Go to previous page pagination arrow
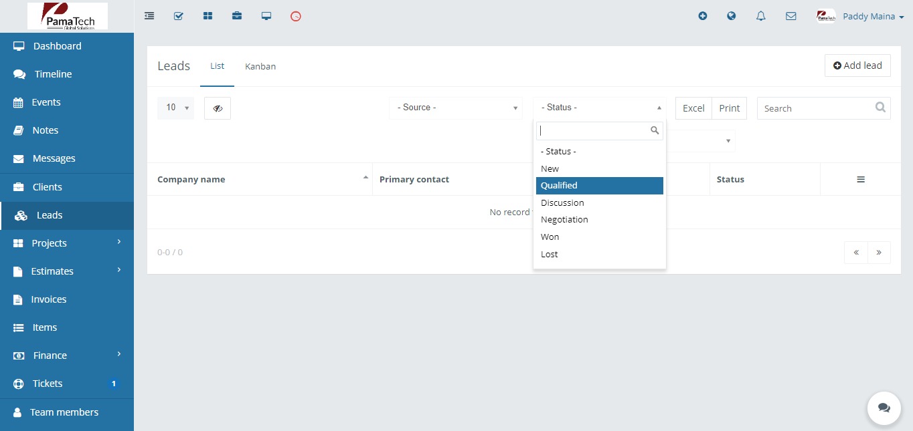 tap(856, 253)
